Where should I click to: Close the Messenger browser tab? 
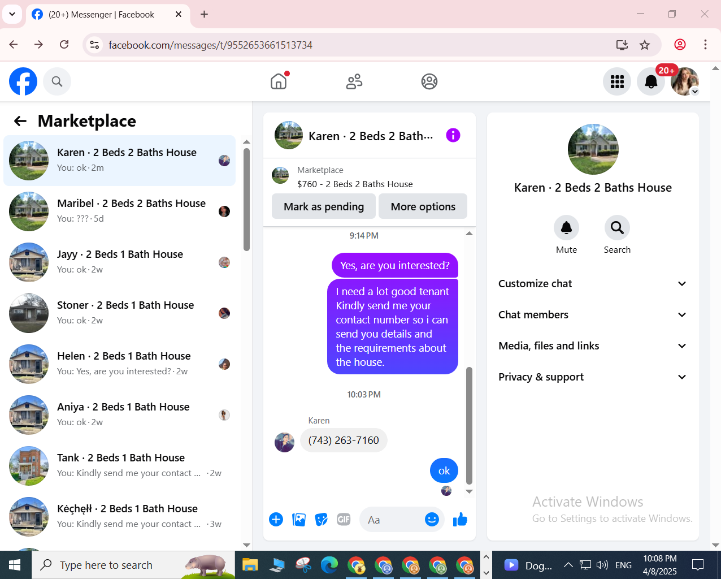(x=179, y=14)
